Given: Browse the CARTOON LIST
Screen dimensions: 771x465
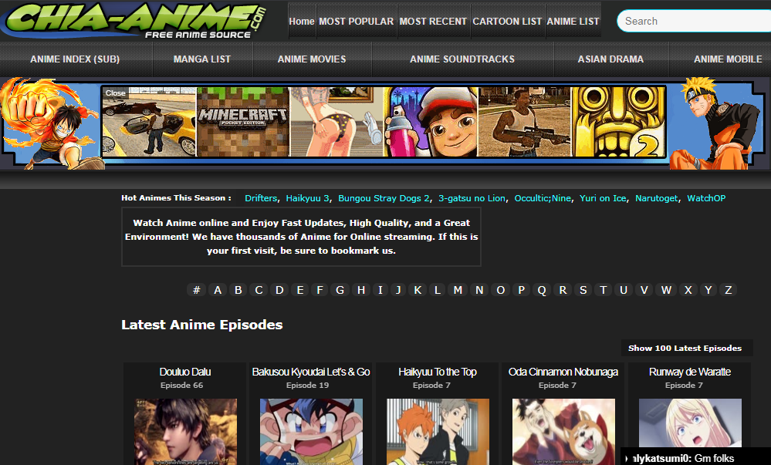Looking at the screenshot, I should point(507,21).
